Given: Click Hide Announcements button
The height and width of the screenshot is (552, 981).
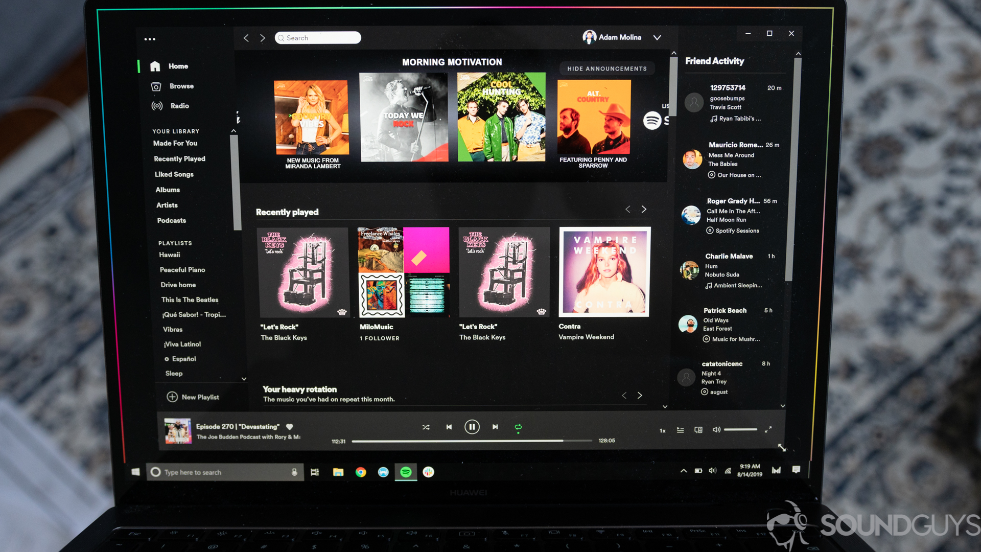Looking at the screenshot, I should [605, 68].
